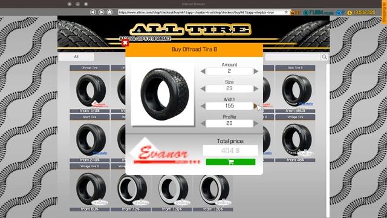Open the Slick Tire B product card
The height and width of the screenshot is (218, 387).
(x=295, y=89)
